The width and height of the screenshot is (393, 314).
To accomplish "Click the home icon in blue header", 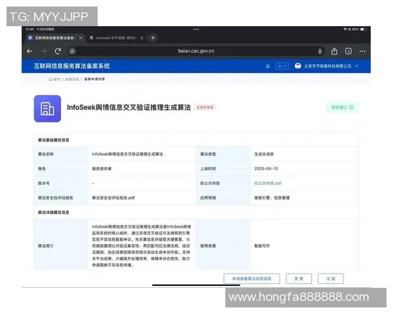I will 268,66.
